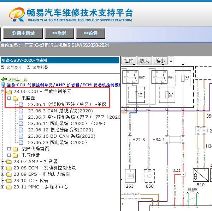Click the 缩小 zoom-out button

(160, 61)
